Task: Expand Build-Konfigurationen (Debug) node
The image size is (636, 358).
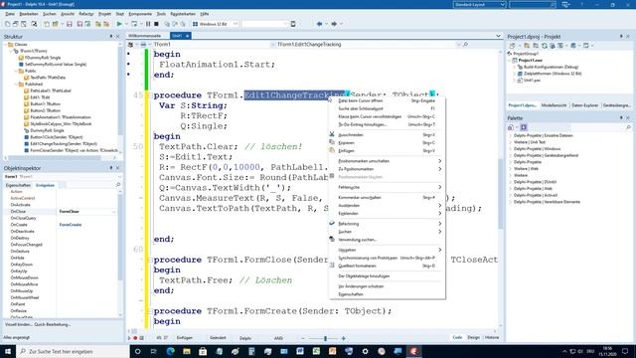Action: pos(515,67)
